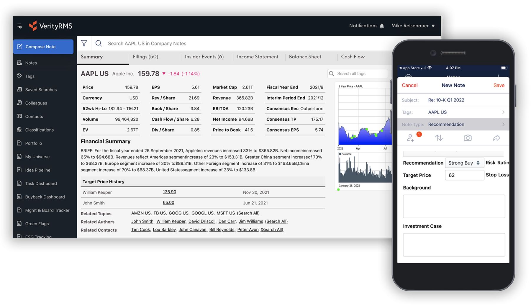The height and width of the screenshot is (308, 531).
Task: Change the Strong Buy recommendation dropdown
Action: (x=464, y=163)
